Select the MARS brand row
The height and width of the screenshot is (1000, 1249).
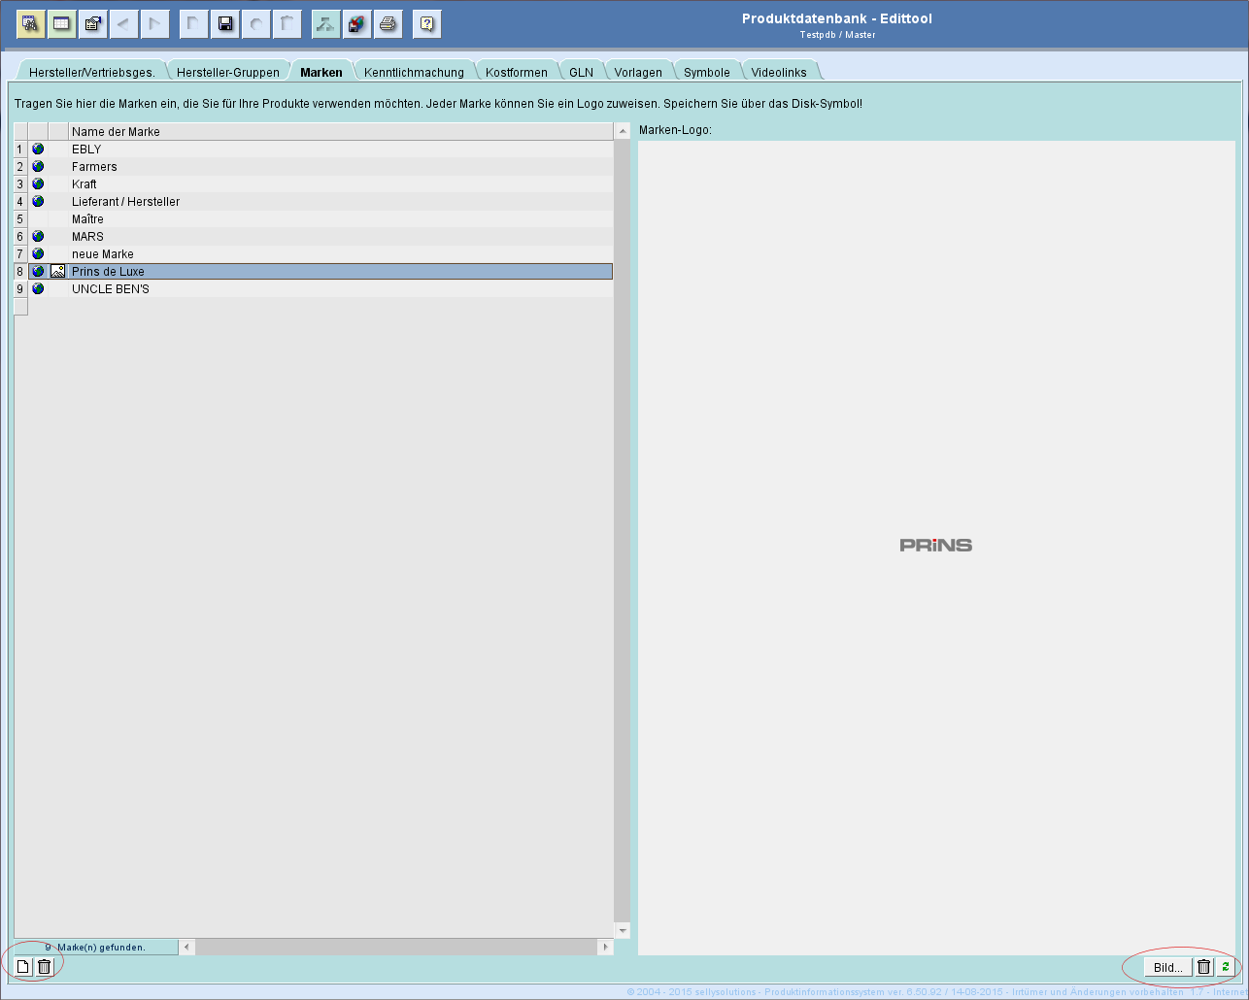tap(87, 237)
